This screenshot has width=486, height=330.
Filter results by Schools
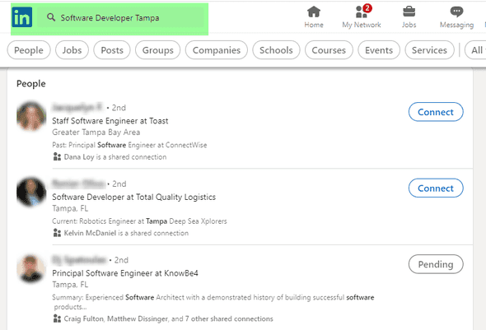pos(276,50)
